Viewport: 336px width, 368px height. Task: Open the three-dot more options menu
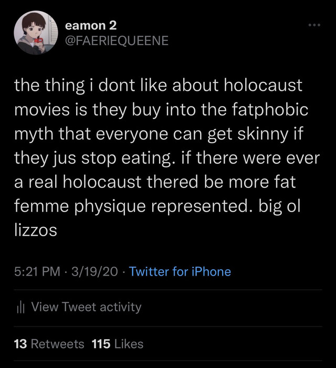coord(314,25)
